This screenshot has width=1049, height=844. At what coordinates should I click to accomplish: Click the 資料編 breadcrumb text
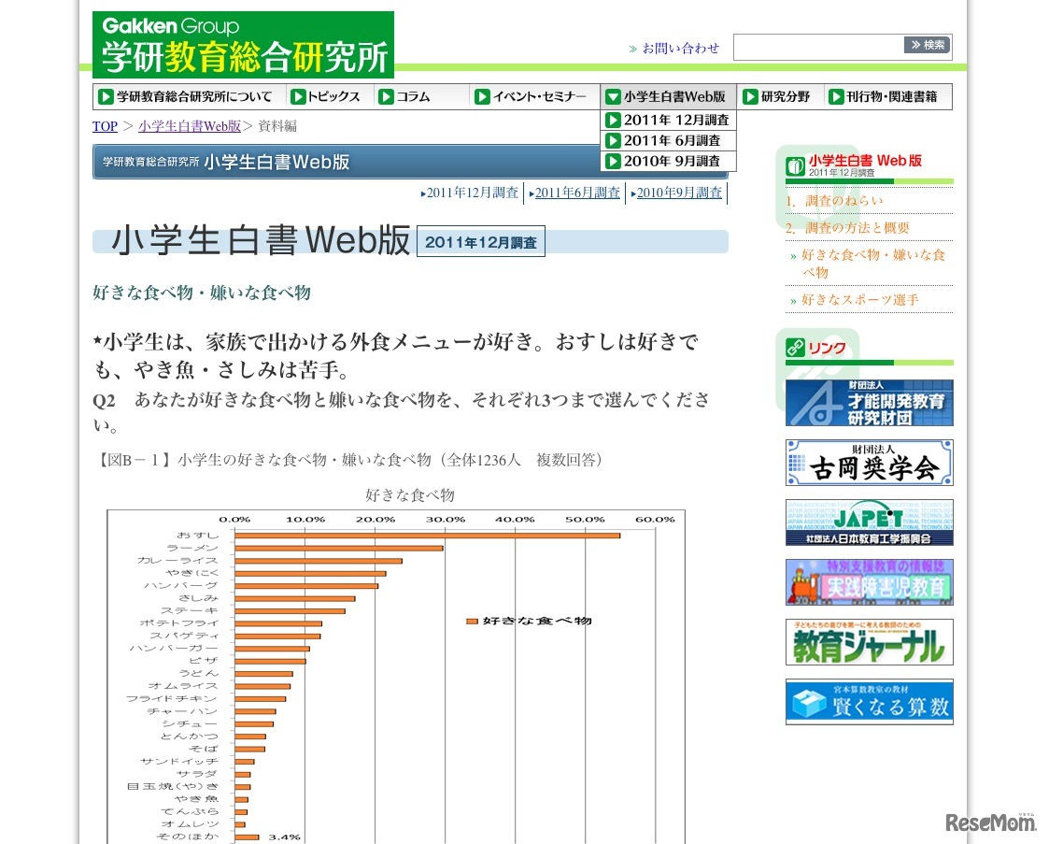point(277,126)
